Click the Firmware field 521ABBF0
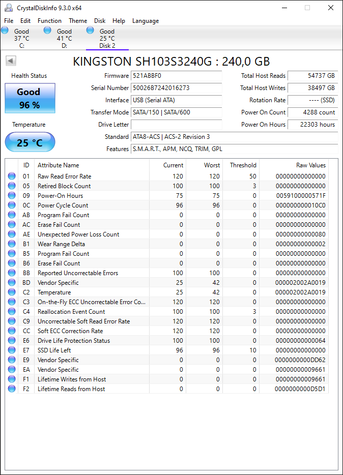 [x=177, y=76]
